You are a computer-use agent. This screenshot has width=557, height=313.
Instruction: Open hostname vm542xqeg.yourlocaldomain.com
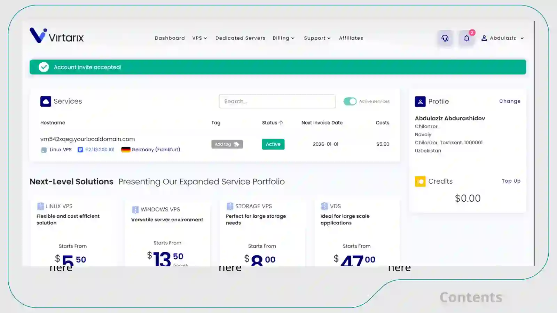click(x=87, y=139)
